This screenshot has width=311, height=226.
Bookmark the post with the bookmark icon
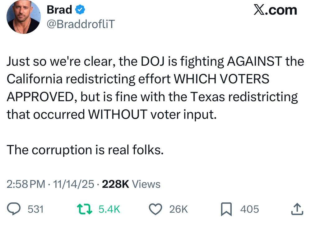227,209
